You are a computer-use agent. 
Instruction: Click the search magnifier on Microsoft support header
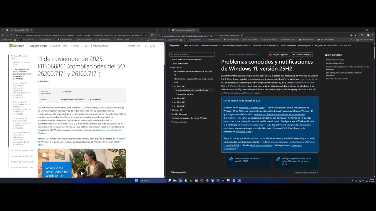click(x=146, y=46)
